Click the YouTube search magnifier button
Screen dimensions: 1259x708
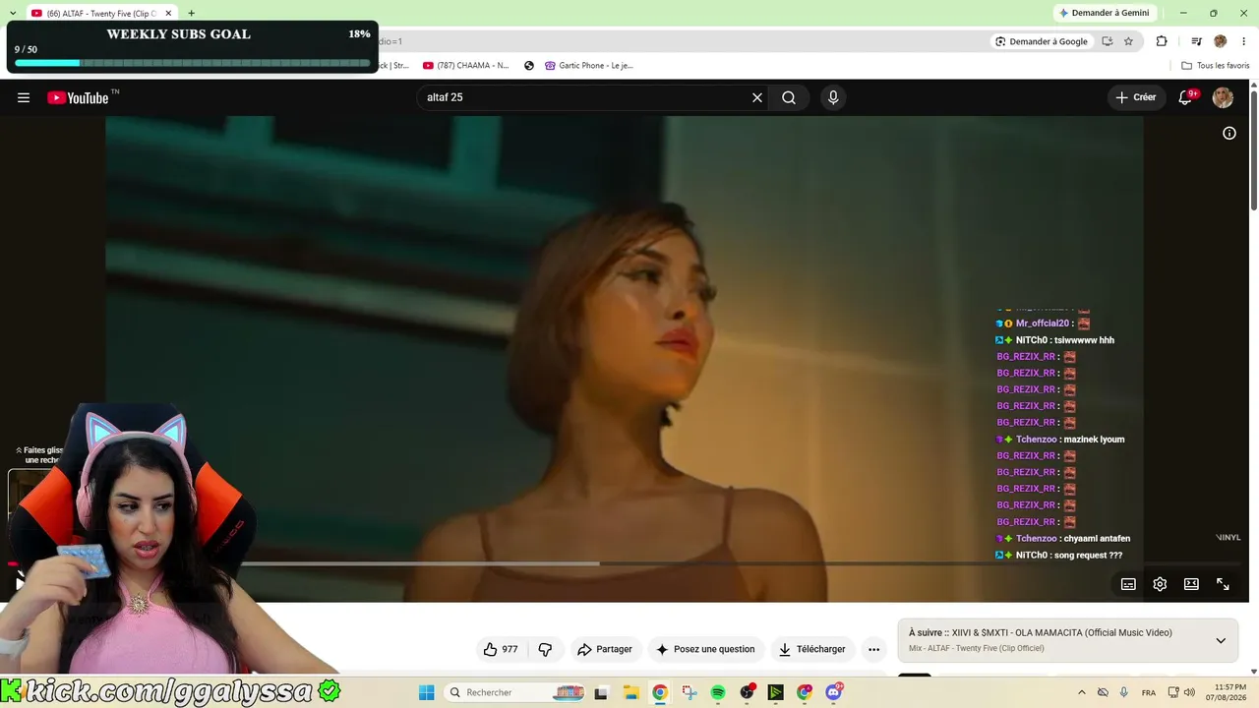pyautogui.click(x=789, y=97)
